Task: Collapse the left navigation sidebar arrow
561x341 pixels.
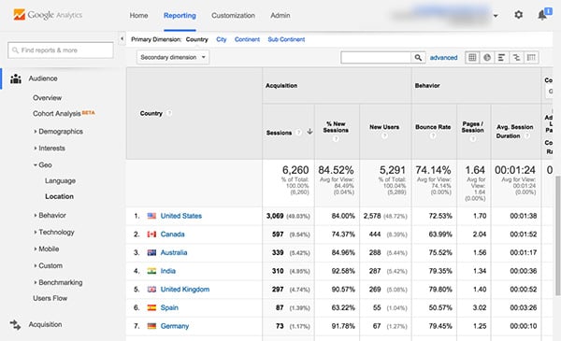Action: click(122, 38)
